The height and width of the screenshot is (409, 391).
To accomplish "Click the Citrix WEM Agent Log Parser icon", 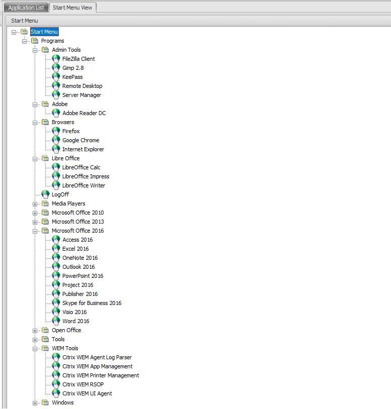I will (x=56, y=357).
